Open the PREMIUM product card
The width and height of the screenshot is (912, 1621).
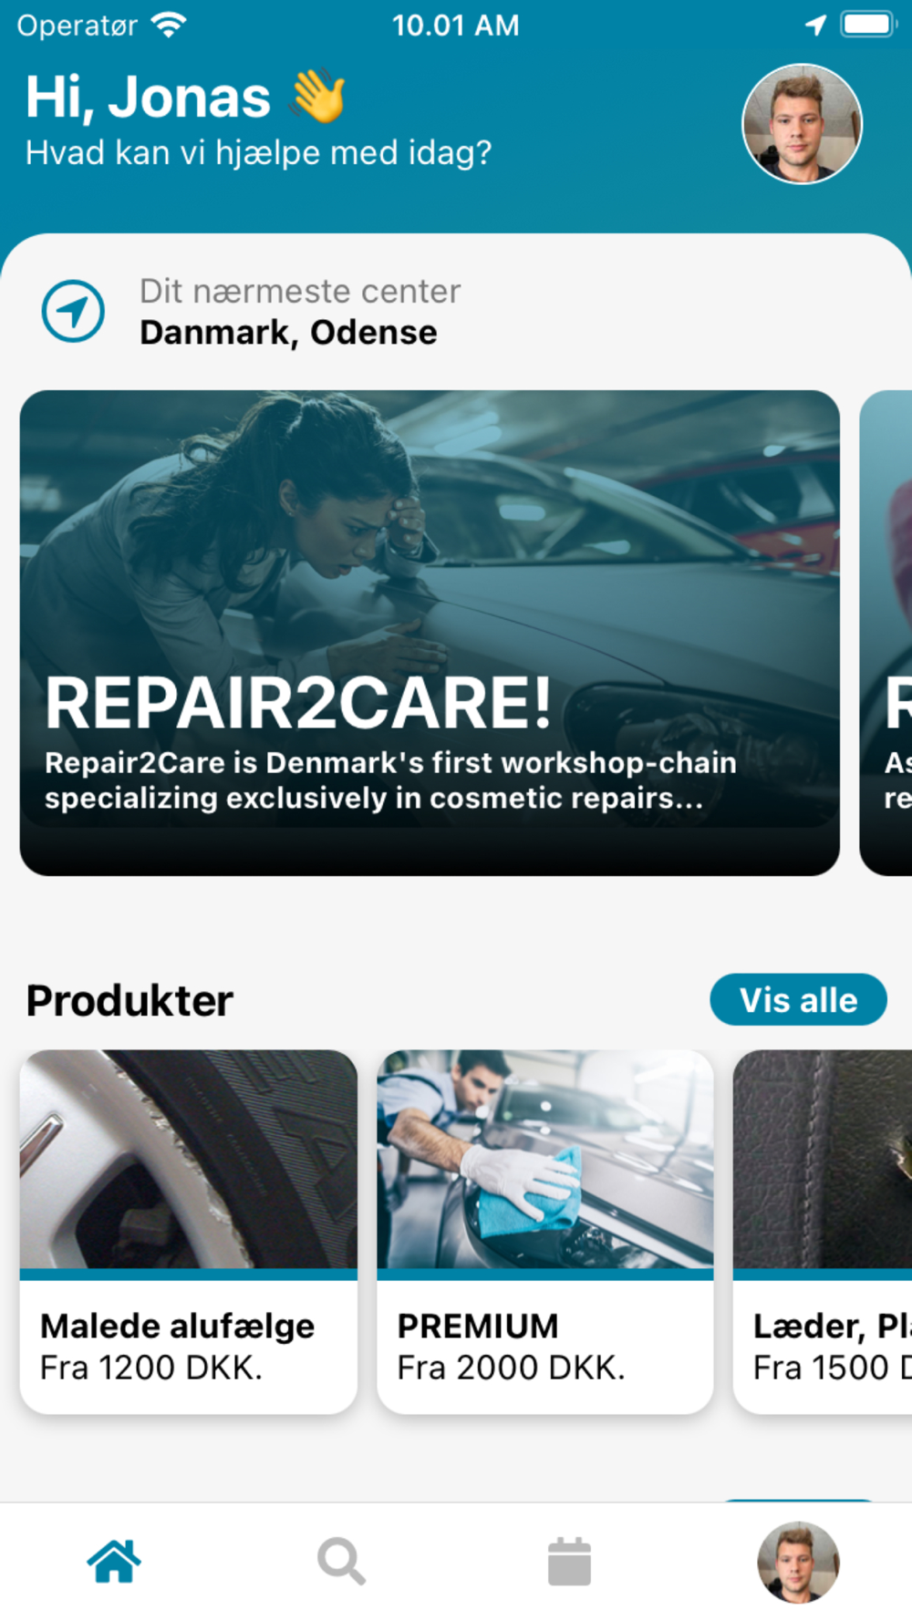545,1232
